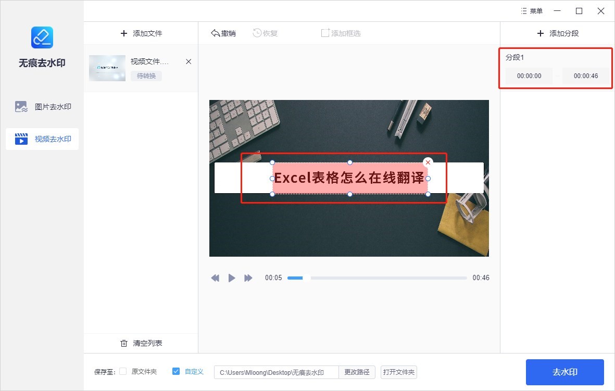The image size is (615, 391).
Task: Click the trash icon to 清空列表
Action: pyautogui.click(x=124, y=343)
